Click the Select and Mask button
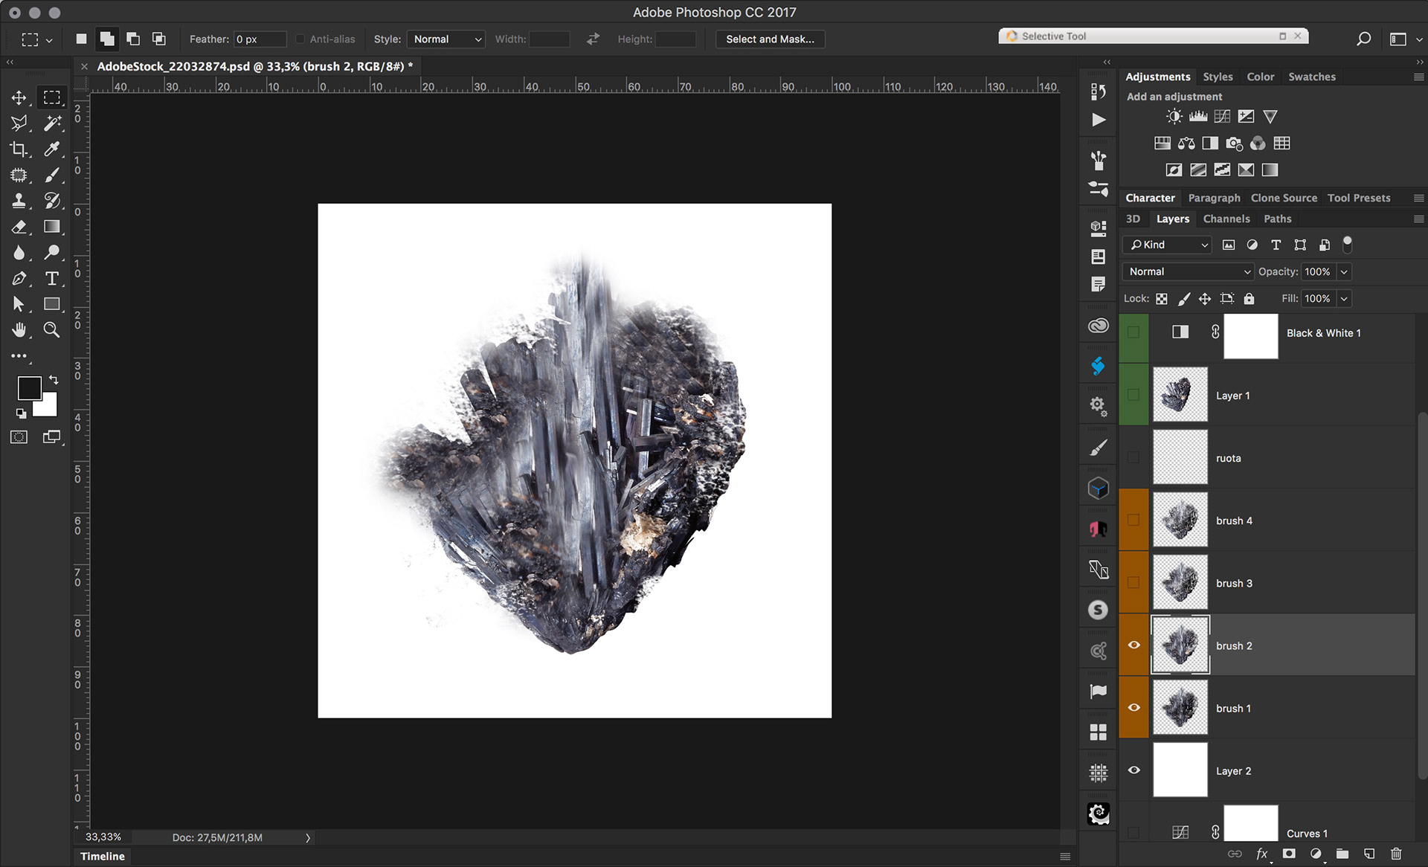The image size is (1428, 867). pyautogui.click(x=770, y=39)
